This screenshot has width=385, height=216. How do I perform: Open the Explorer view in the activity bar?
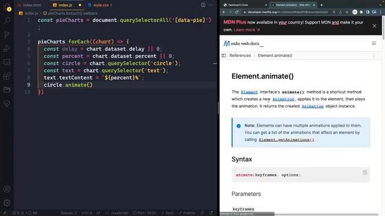(7, 7)
